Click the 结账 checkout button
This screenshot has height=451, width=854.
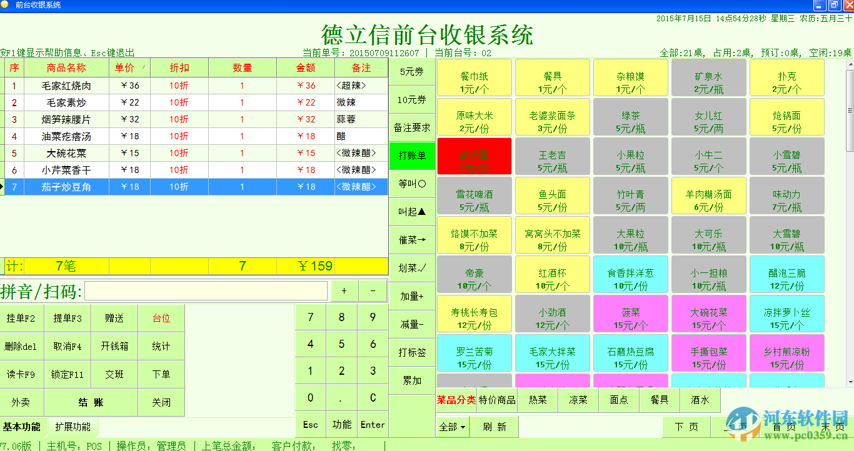[90, 402]
